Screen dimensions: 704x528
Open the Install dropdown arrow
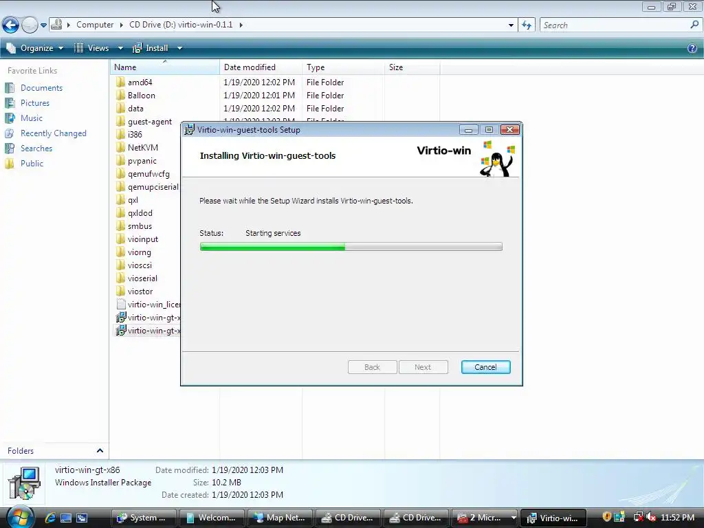pos(179,48)
